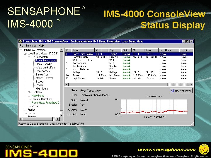Open Camera: DemoCam tree item
This screenshot has height=158, width=211.
click(x=42, y=99)
